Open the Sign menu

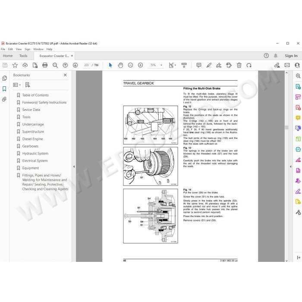[27, 49]
